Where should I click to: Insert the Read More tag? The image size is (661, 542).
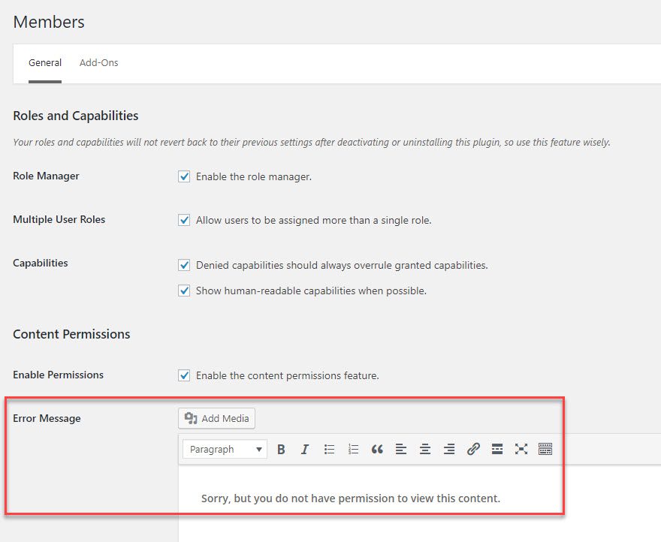coord(497,449)
